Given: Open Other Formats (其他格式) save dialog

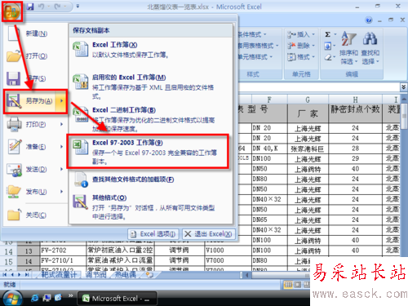Looking at the screenshot, I should coord(150,206).
